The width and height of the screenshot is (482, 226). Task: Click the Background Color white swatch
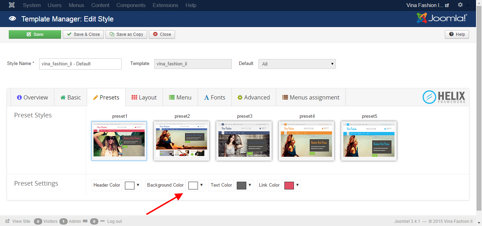coord(193,185)
